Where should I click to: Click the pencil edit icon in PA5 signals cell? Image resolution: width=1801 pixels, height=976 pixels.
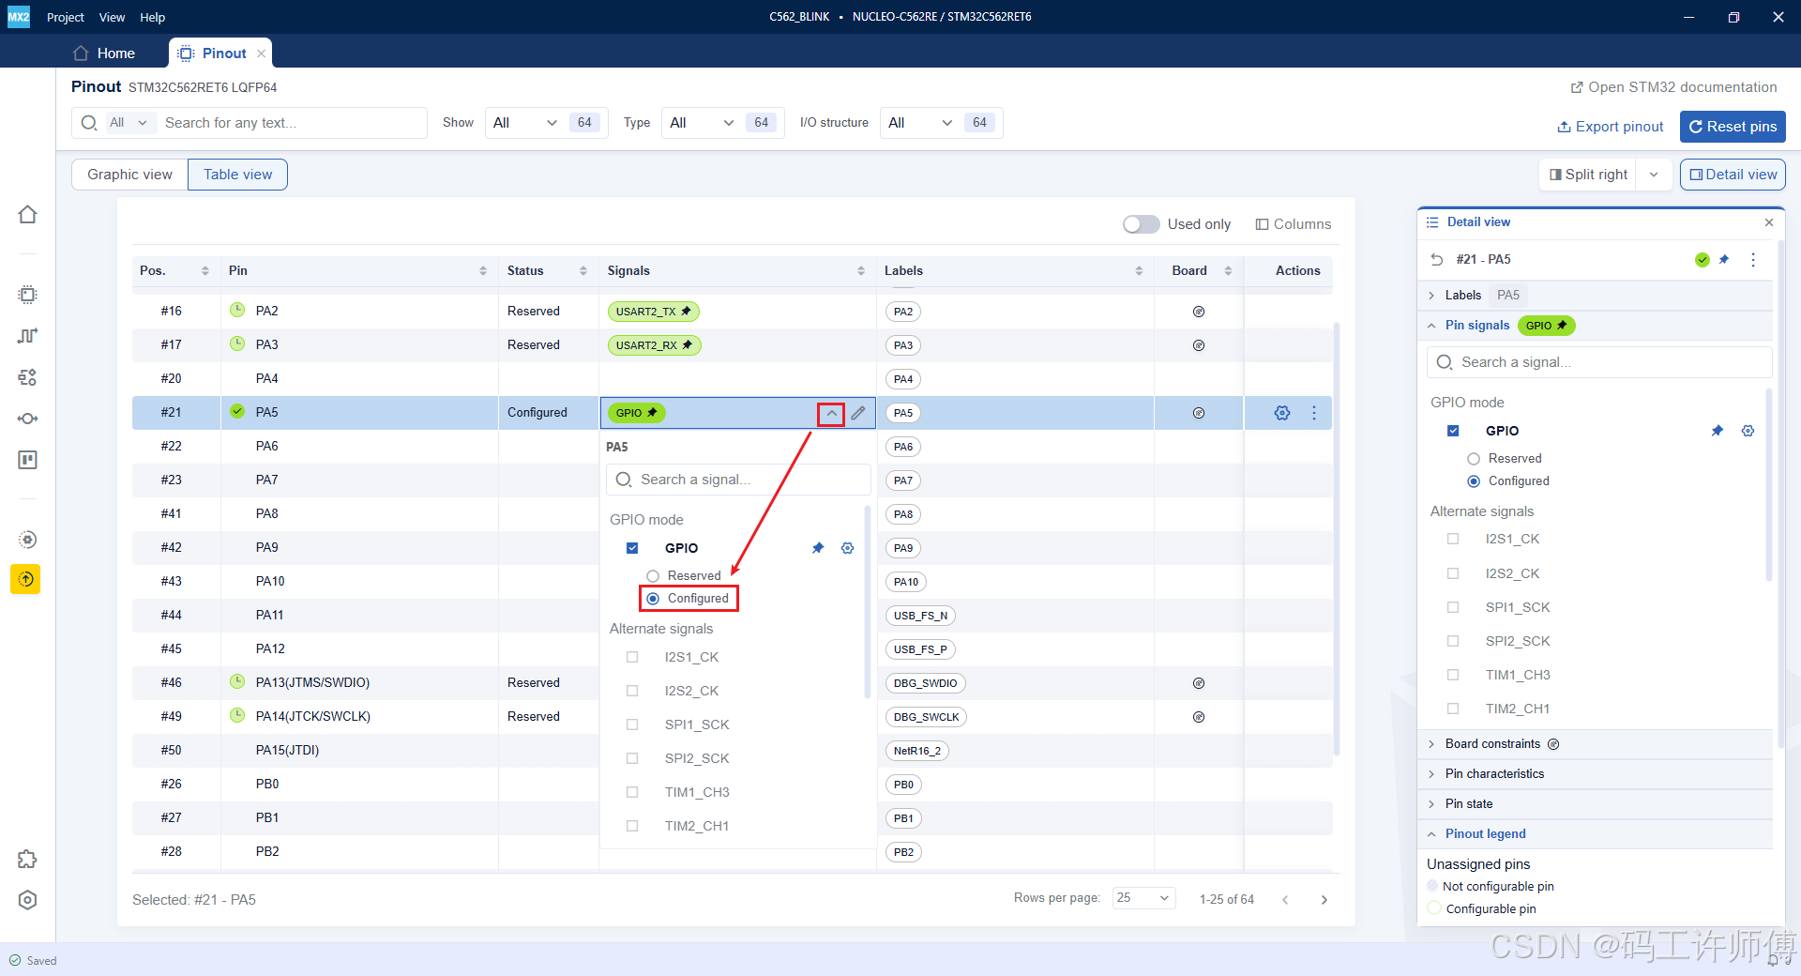[858, 413]
